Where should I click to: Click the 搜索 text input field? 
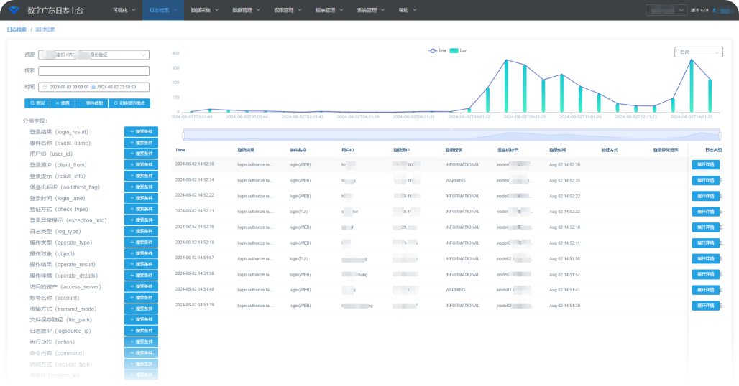click(93, 71)
